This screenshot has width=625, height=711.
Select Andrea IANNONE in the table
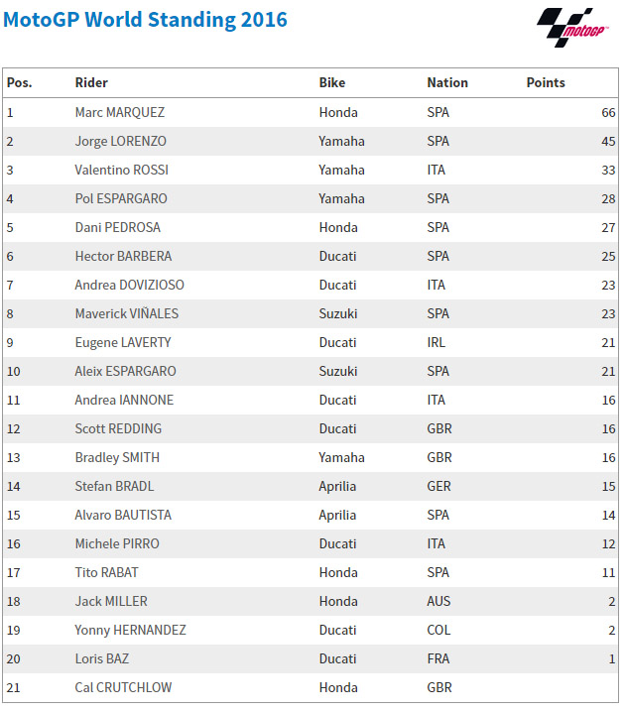124,401
